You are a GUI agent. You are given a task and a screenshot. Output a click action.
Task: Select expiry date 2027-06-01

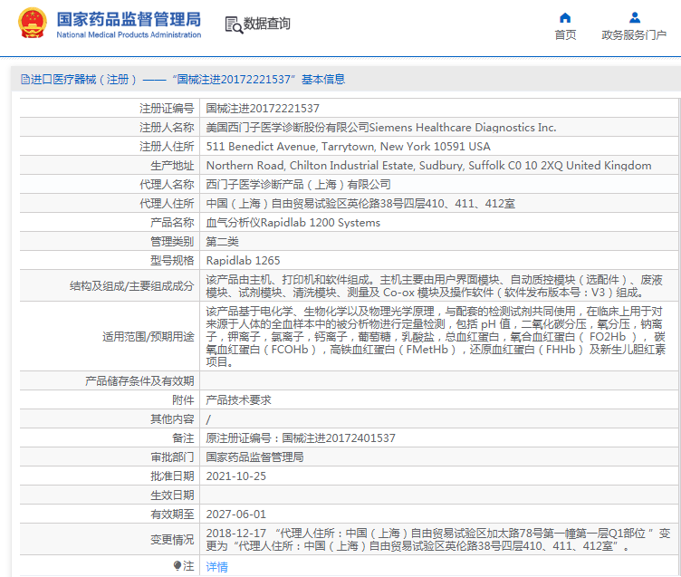pyautogui.click(x=235, y=514)
